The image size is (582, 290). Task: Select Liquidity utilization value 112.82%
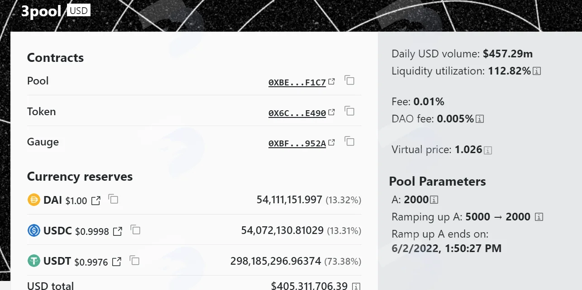click(x=509, y=71)
